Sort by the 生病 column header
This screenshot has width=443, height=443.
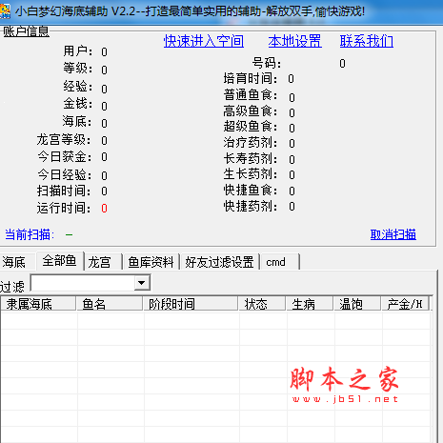(x=310, y=304)
